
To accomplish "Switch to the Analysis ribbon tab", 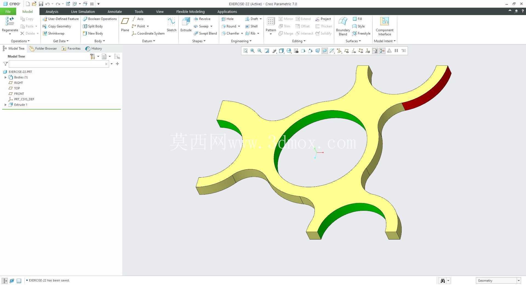I will [x=52, y=12].
